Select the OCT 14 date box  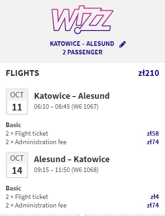[17, 165]
